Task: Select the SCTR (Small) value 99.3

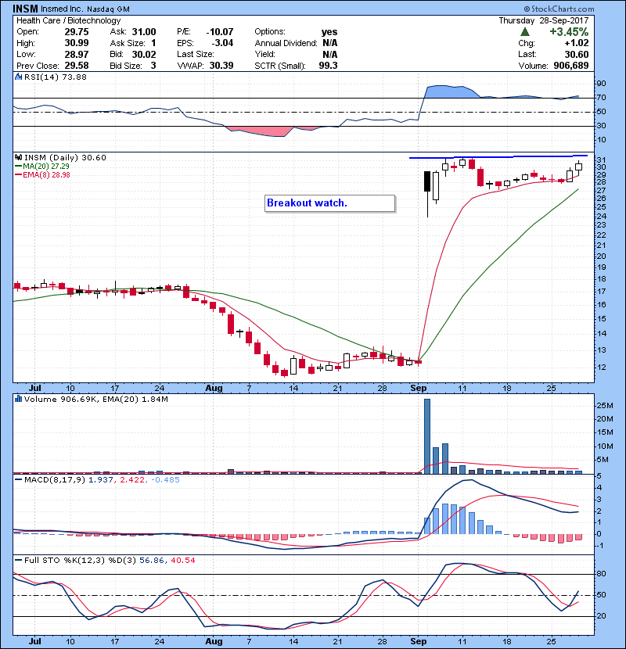Action: 328,66
